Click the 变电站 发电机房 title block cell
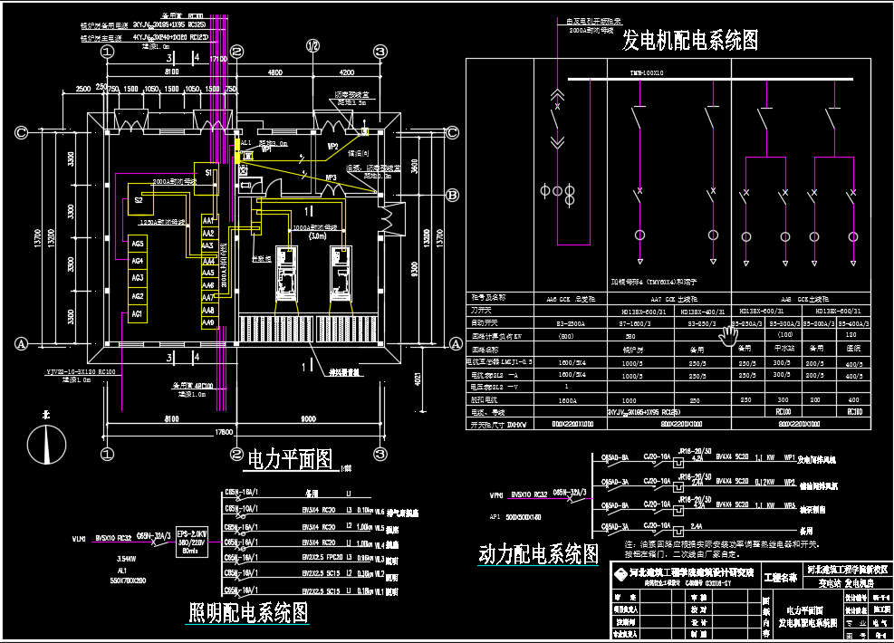 coord(847,583)
